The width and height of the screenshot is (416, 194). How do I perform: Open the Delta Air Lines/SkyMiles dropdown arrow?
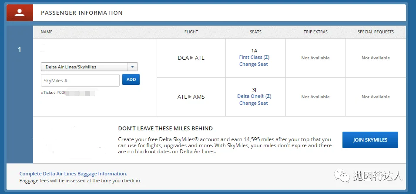point(133,67)
